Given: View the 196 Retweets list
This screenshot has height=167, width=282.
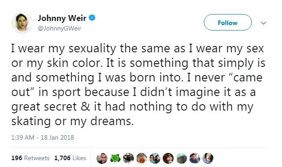Looking at the screenshot, I should tap(31, 158).
